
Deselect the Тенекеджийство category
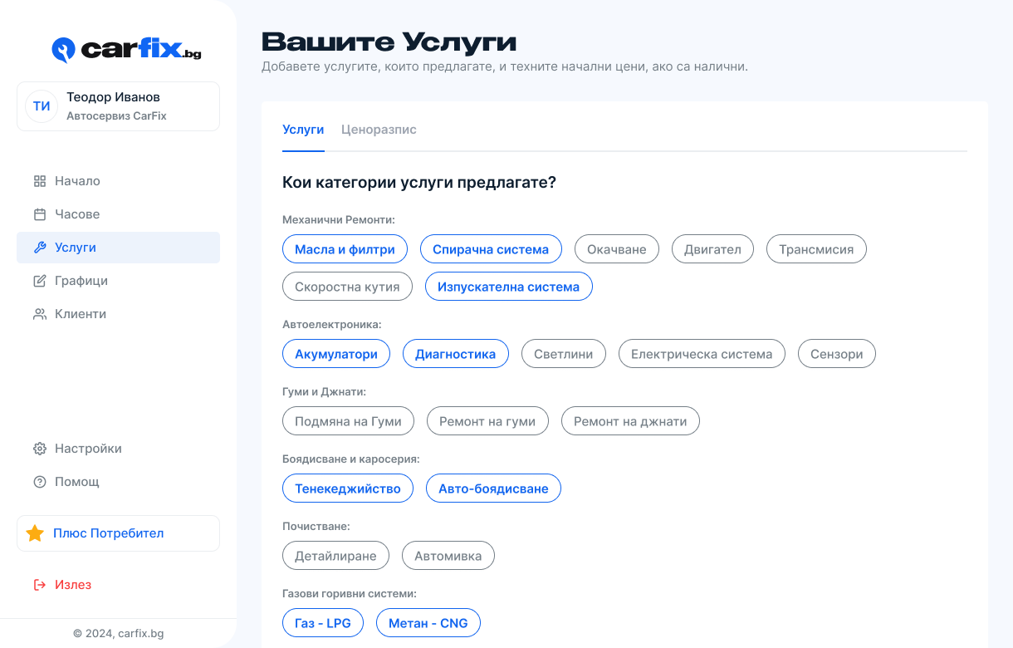pos(348,488)
